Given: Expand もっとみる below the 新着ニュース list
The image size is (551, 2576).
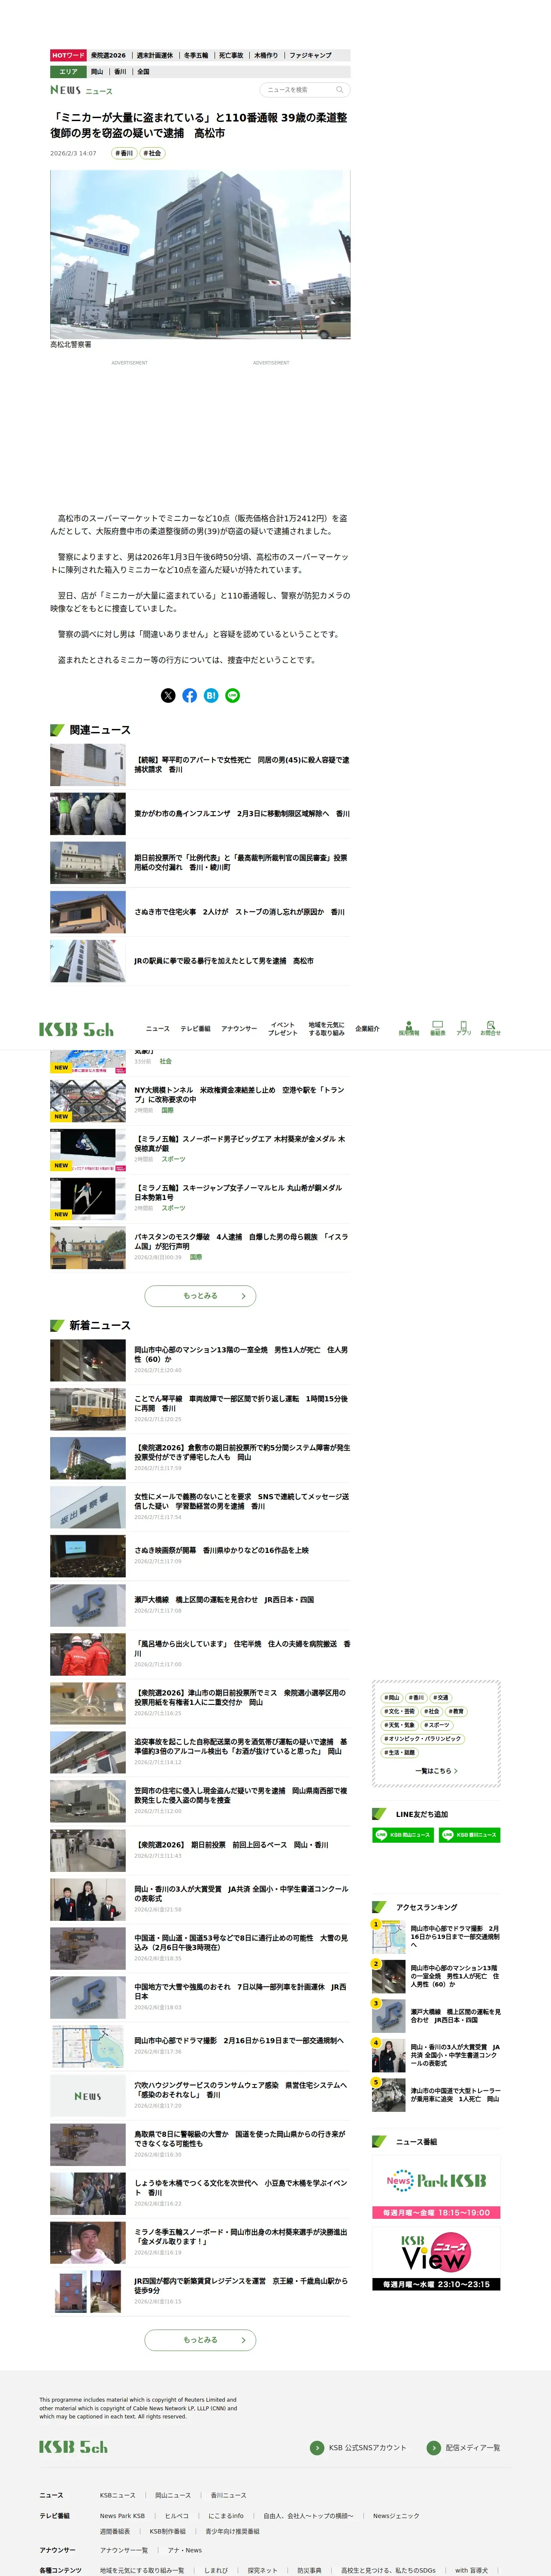Looking at the screenshot, I should click(200, 2340).
